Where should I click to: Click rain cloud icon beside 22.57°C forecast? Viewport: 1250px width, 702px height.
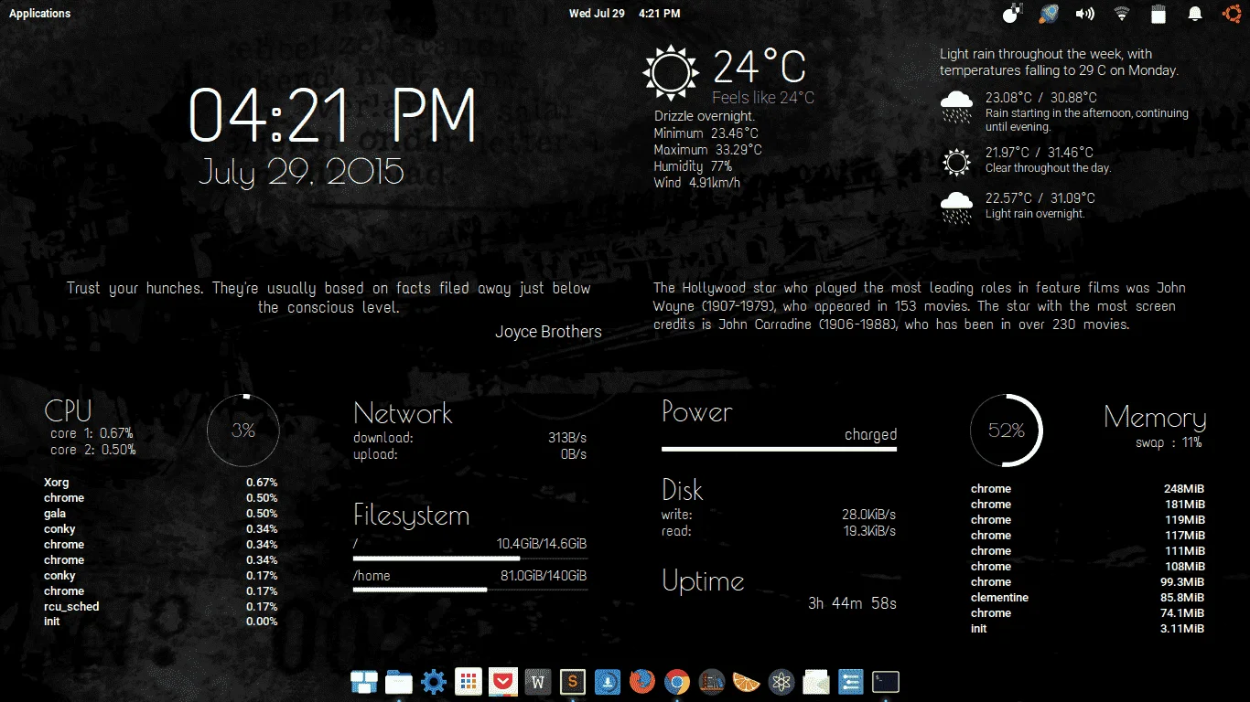[x=957, y=207]
